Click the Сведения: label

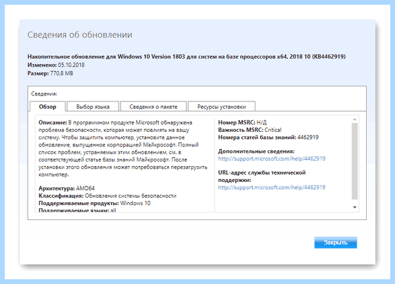pos(44,94)
